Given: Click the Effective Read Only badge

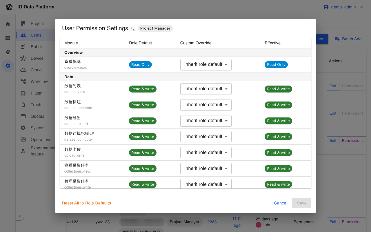Looking at the screenshot, I should click(276, 65).
